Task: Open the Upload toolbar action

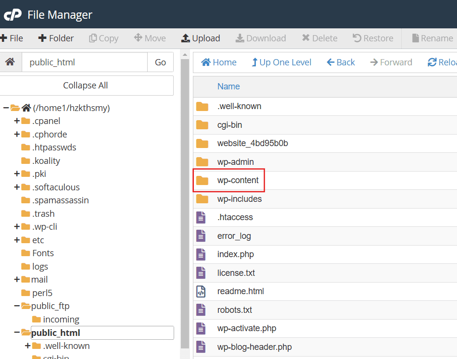Action: point(201,38)
